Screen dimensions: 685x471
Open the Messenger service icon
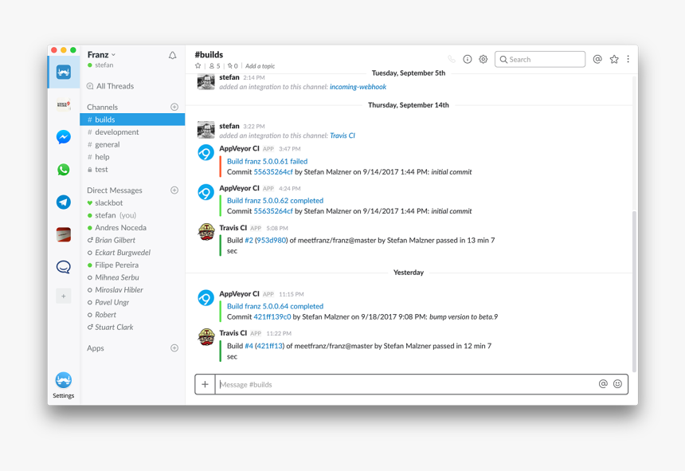[x=64, y=137]
